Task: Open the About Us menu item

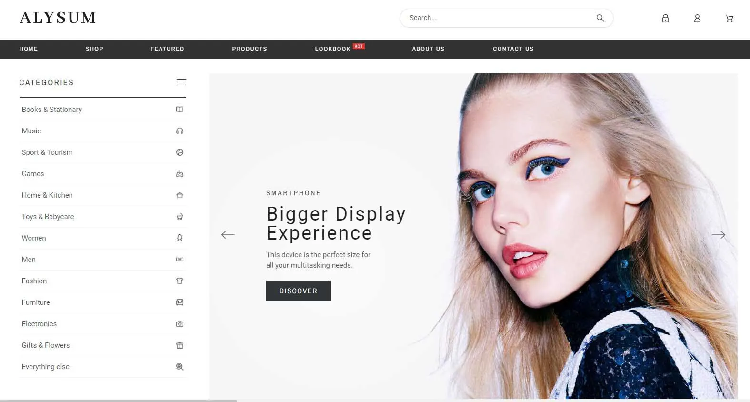Action: click(x=428, y=49)
